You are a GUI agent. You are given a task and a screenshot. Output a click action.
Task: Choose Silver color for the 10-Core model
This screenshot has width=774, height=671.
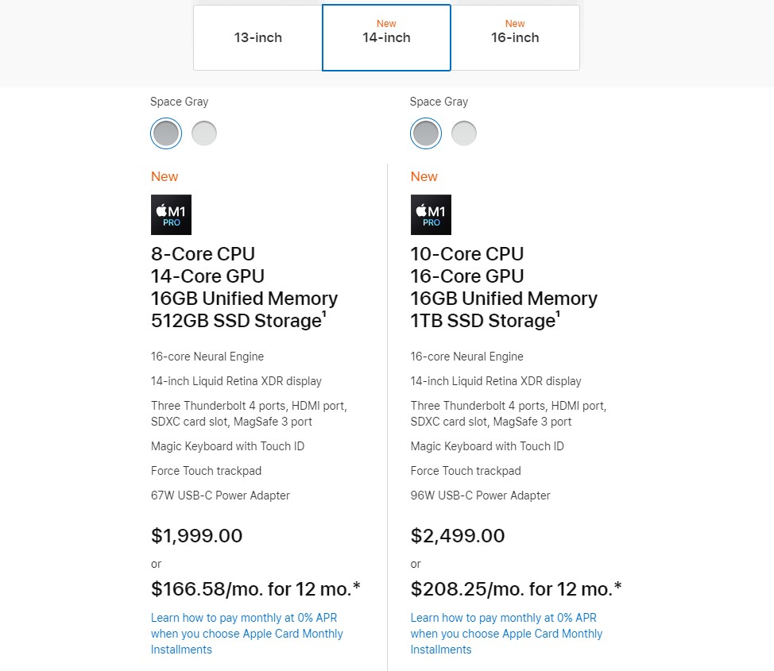click(463, 133)
